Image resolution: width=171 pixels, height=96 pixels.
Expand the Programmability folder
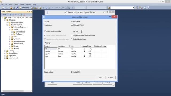pyautogui.click(x=10, y=41)
